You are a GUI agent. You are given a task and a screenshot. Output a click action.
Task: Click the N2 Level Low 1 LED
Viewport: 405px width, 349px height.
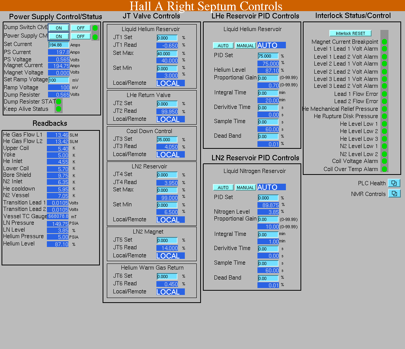[x=384, y=146]
